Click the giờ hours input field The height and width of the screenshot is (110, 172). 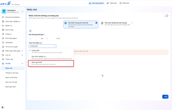click(x=37, y=39)
